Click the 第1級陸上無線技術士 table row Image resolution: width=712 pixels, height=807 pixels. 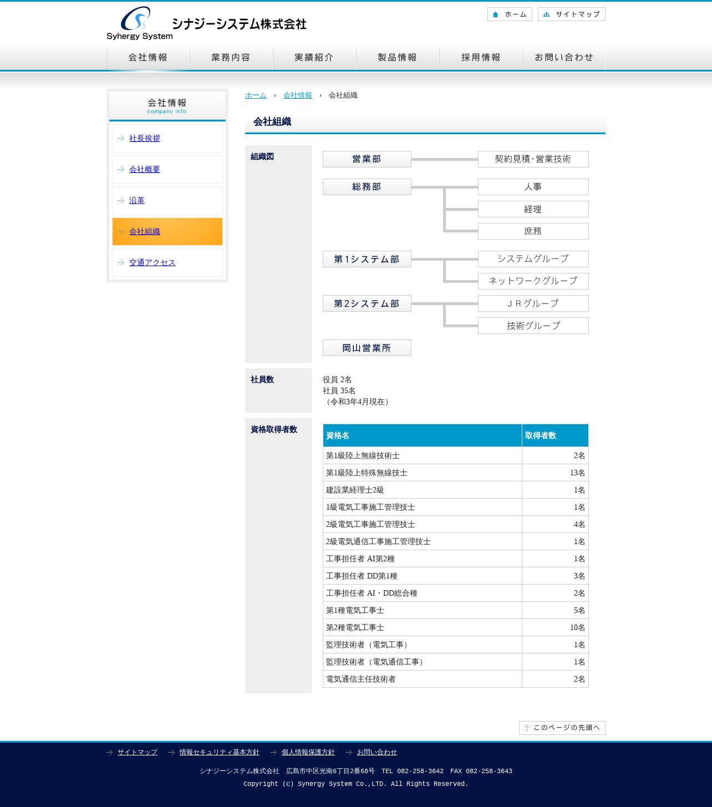click(x=456, y=455)
